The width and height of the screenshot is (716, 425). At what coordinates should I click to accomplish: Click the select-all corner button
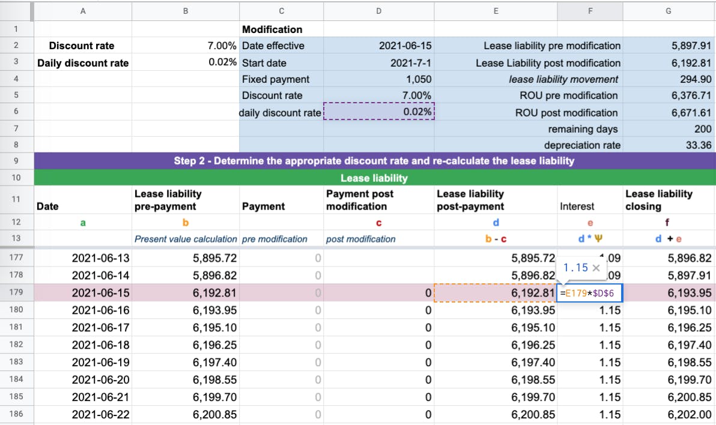(16, 10)
